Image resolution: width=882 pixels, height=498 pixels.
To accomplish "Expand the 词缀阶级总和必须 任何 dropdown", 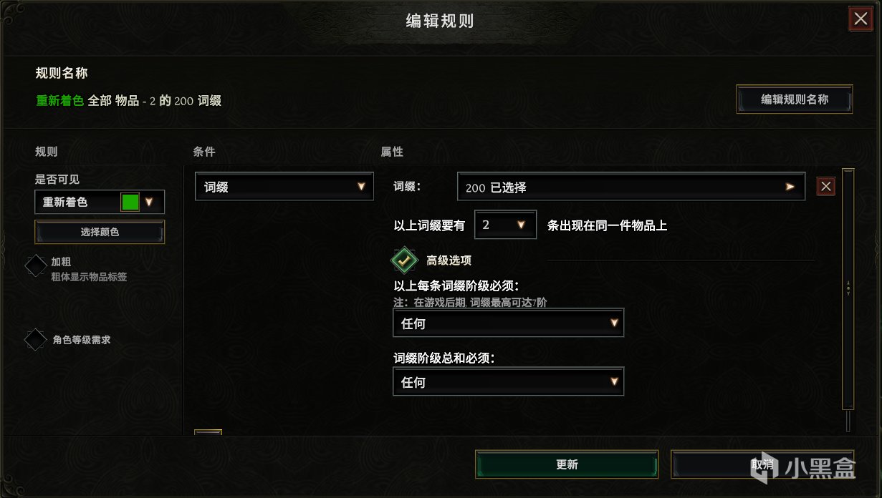I will pos(509,382).
